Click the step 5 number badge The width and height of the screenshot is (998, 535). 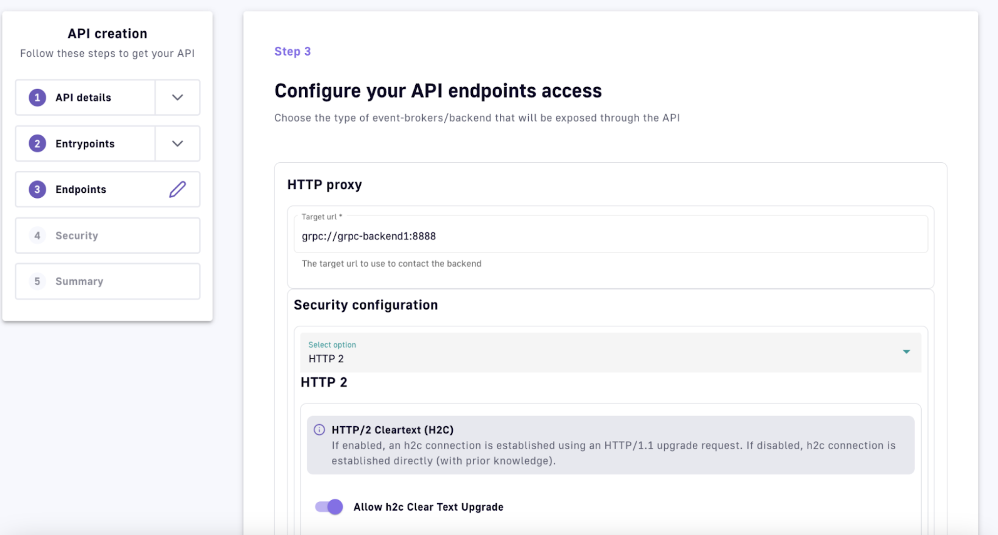click(37, 281)
